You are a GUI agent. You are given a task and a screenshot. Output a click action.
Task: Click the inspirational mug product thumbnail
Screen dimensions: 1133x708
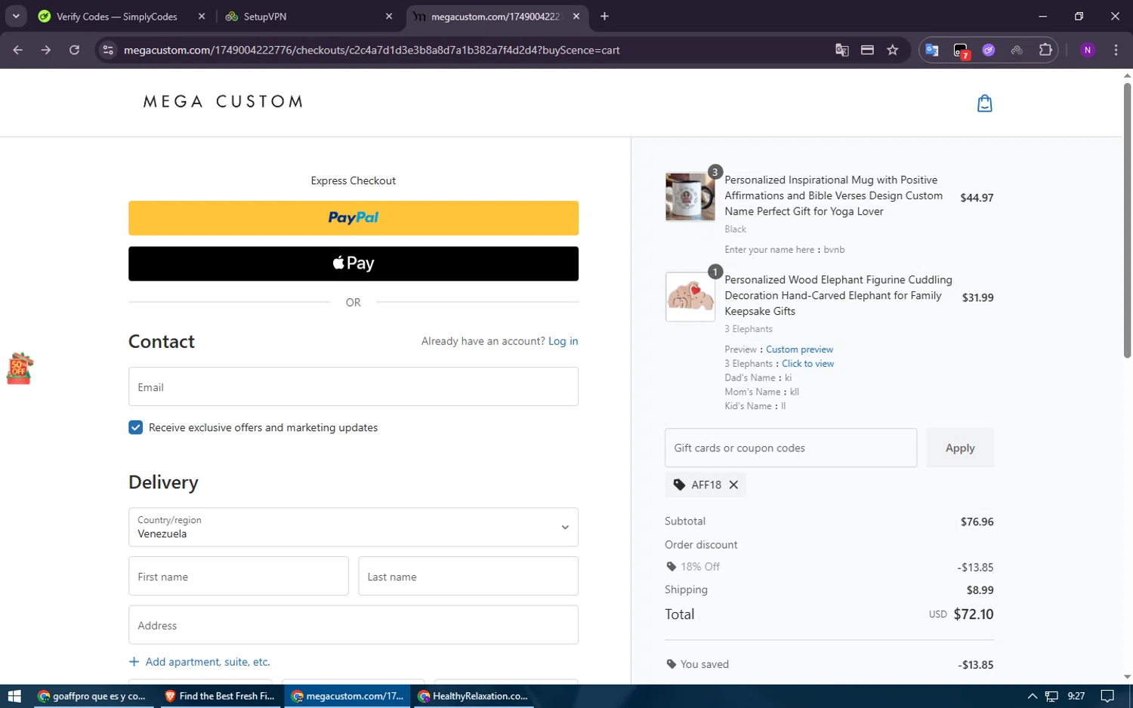click(x=690, y=197)
